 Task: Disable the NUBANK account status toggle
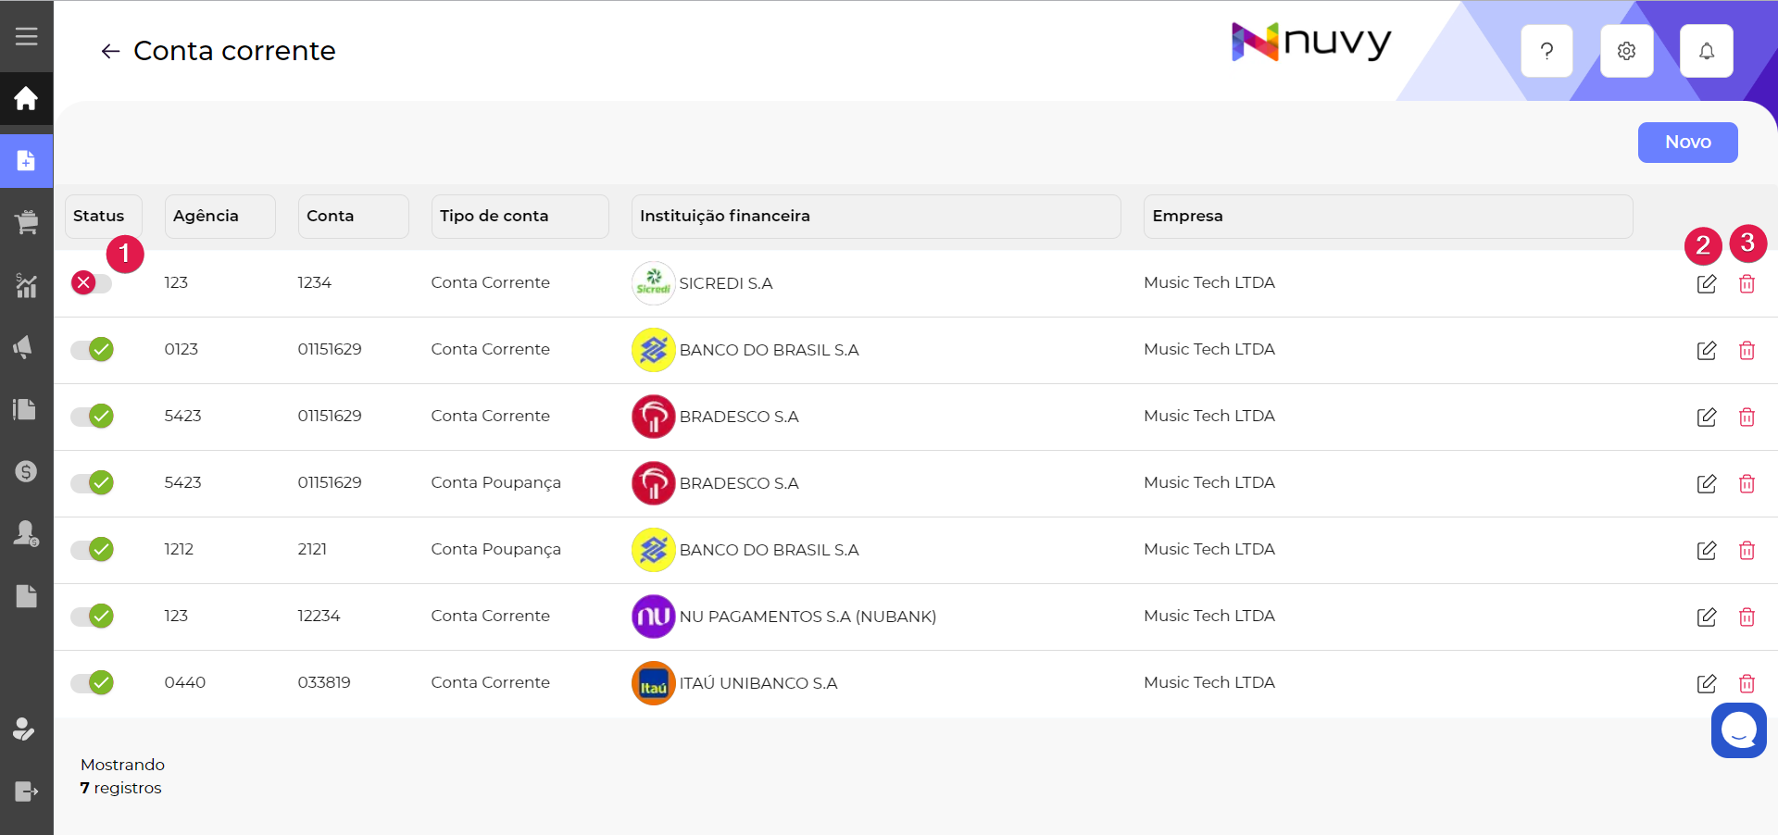[x=92, y=617]
